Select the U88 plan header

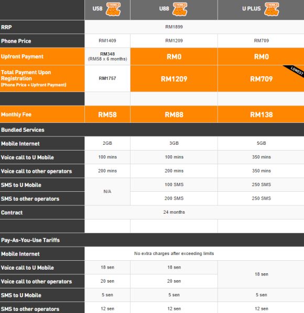click(164, 8)
